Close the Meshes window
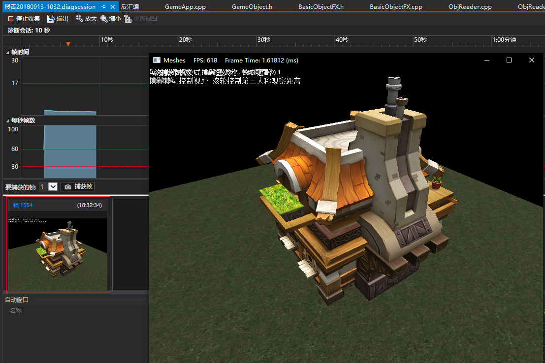This screenshot has width=545, height=363. [x=531, y=60]
